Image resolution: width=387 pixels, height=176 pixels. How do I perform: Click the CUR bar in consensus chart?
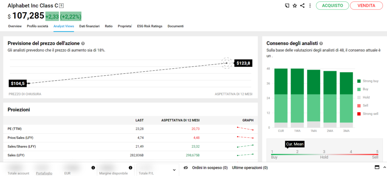point(281,98)
